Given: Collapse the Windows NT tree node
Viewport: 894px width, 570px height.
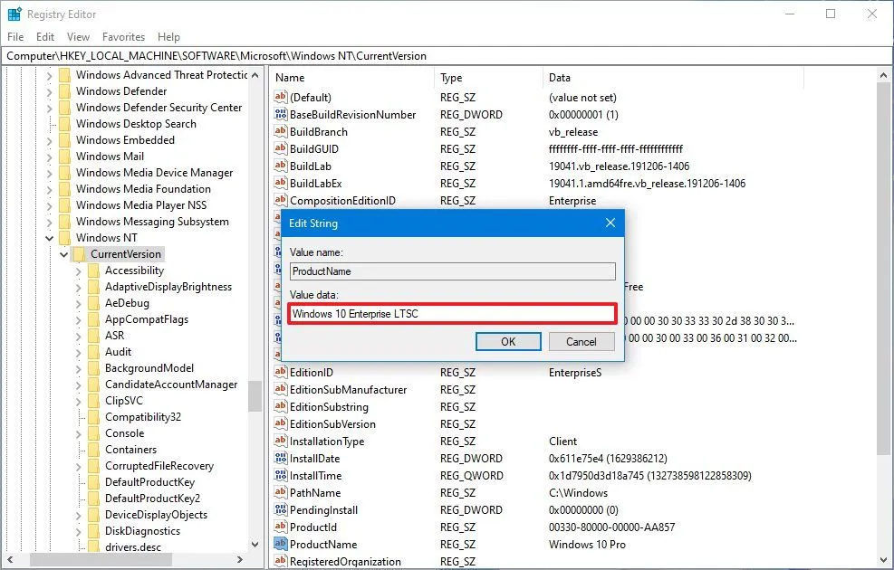Looking at the screenshot, I should [51, 238].
